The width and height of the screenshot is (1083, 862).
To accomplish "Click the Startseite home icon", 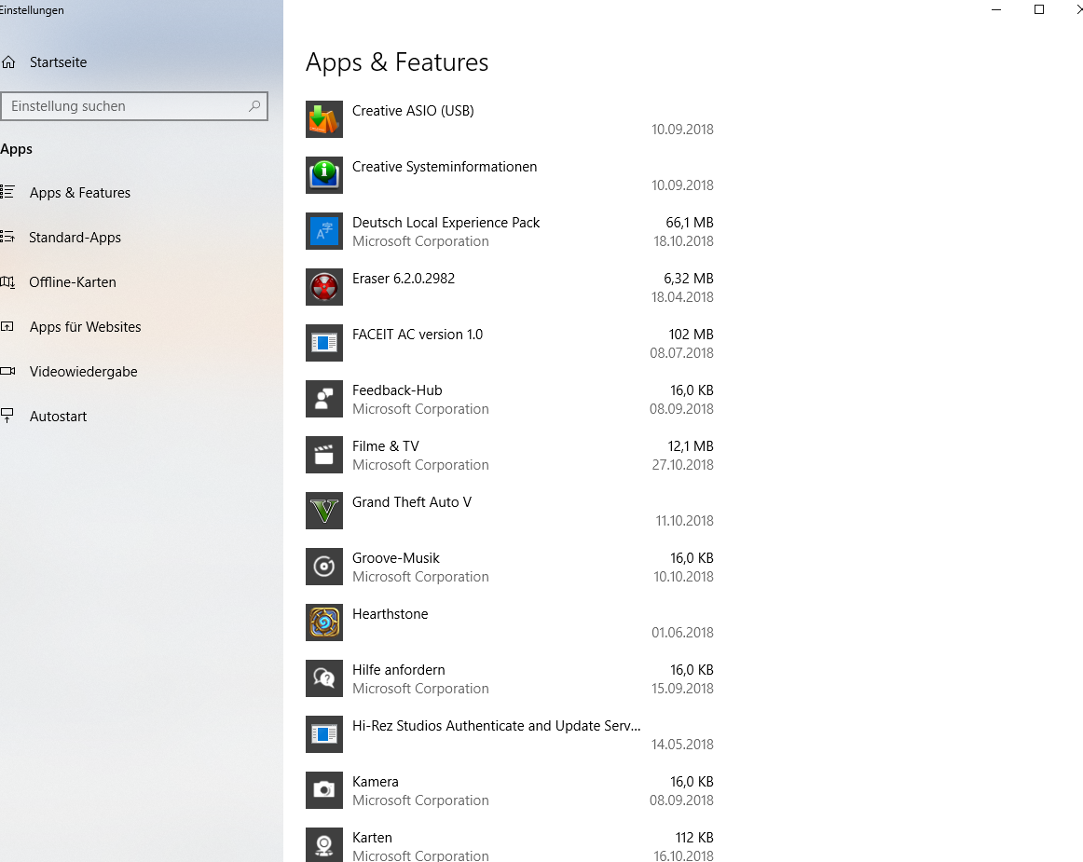I will click(8, 62).
